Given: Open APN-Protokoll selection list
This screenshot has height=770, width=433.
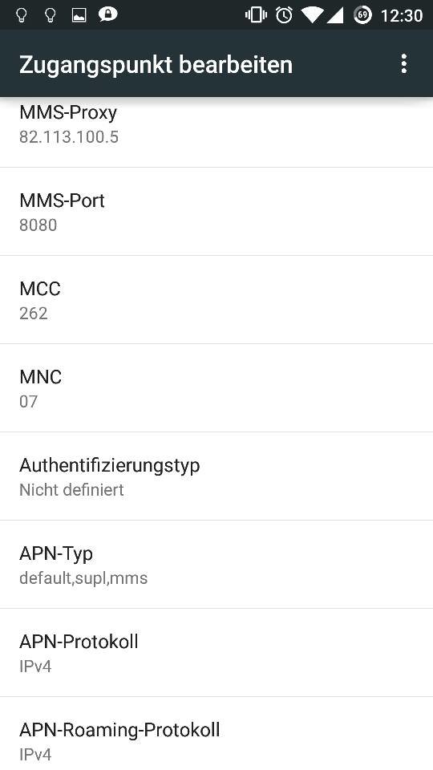Looking at the screenshot, I should point(216,653).
